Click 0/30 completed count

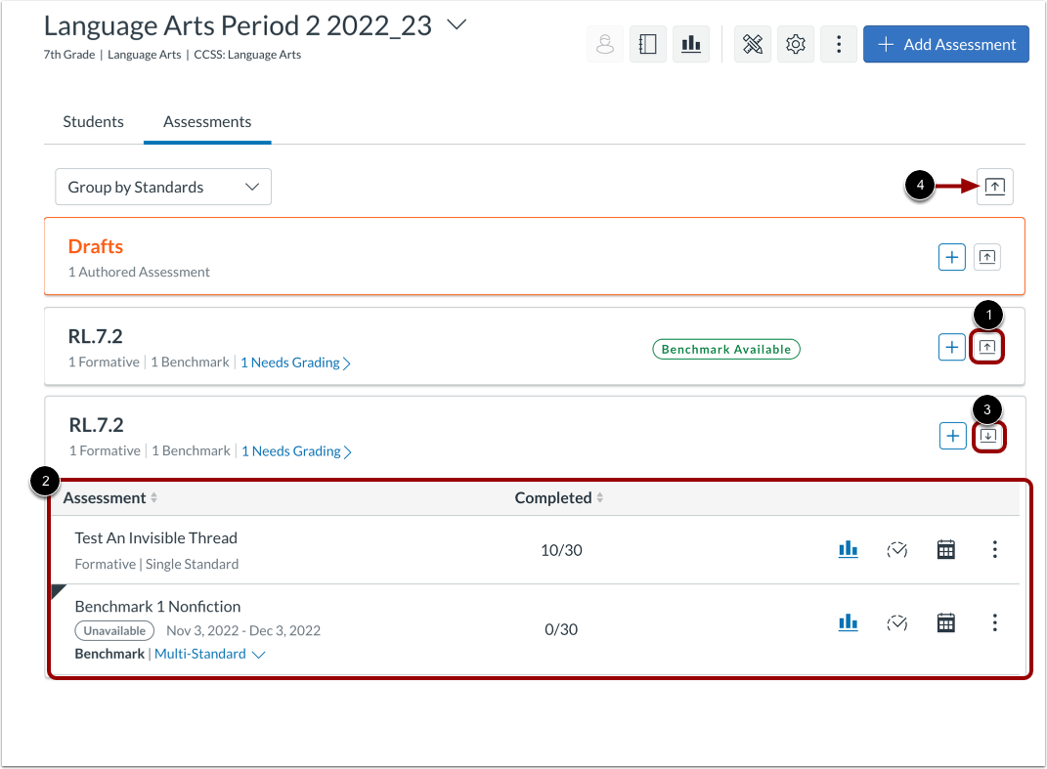561,629
